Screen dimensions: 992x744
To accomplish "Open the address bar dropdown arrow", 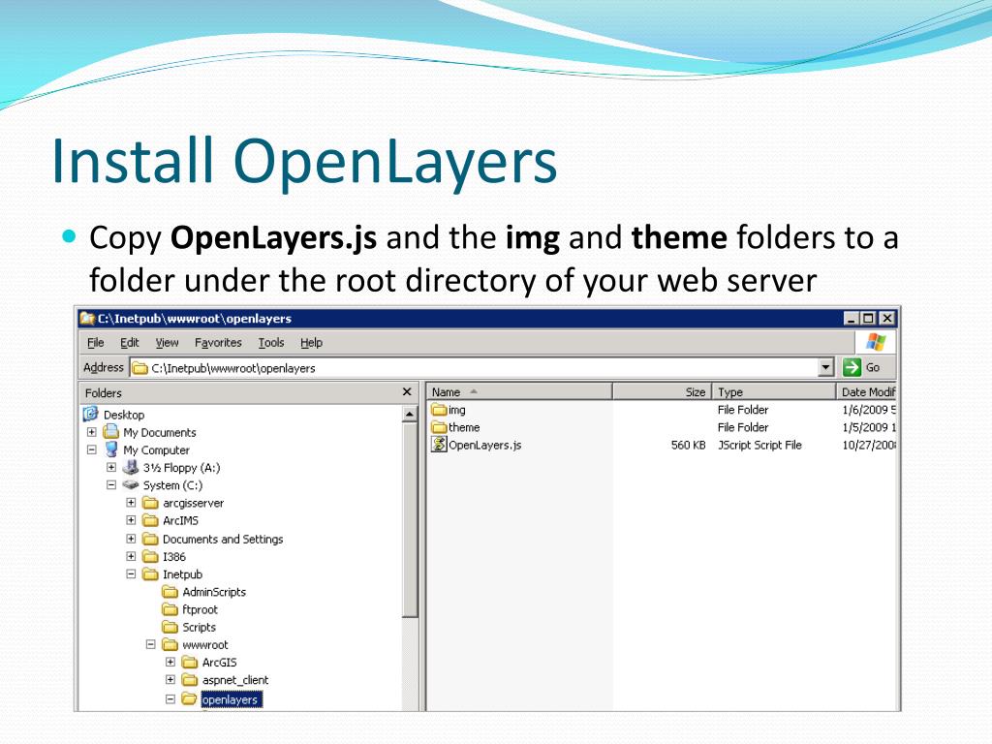I will (825, 367).
